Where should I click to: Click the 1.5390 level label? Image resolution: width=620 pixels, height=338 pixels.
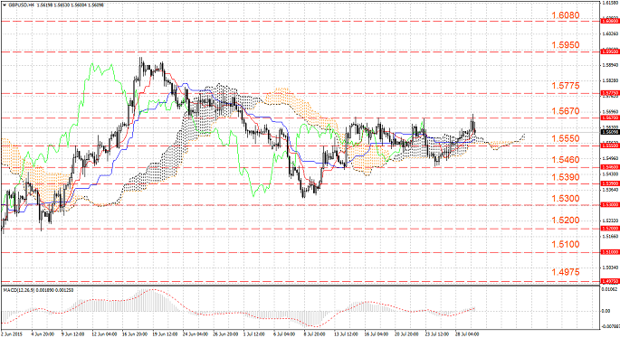click(x=566, y=177)
